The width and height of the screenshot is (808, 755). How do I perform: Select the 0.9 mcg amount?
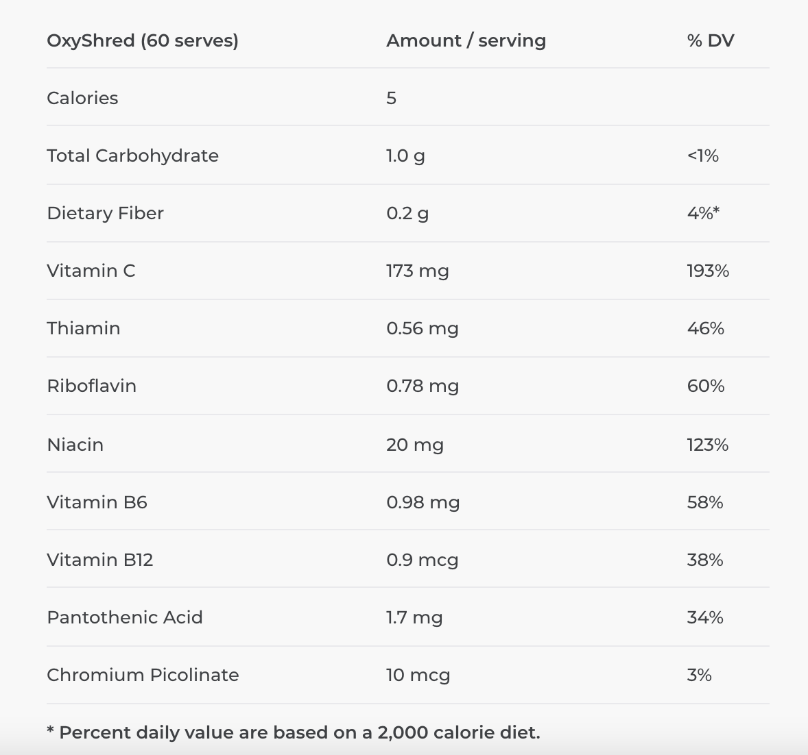(422, 560)
